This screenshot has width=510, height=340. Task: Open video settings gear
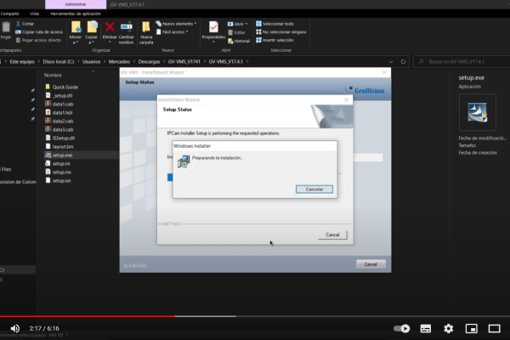(x=449, y=329)
